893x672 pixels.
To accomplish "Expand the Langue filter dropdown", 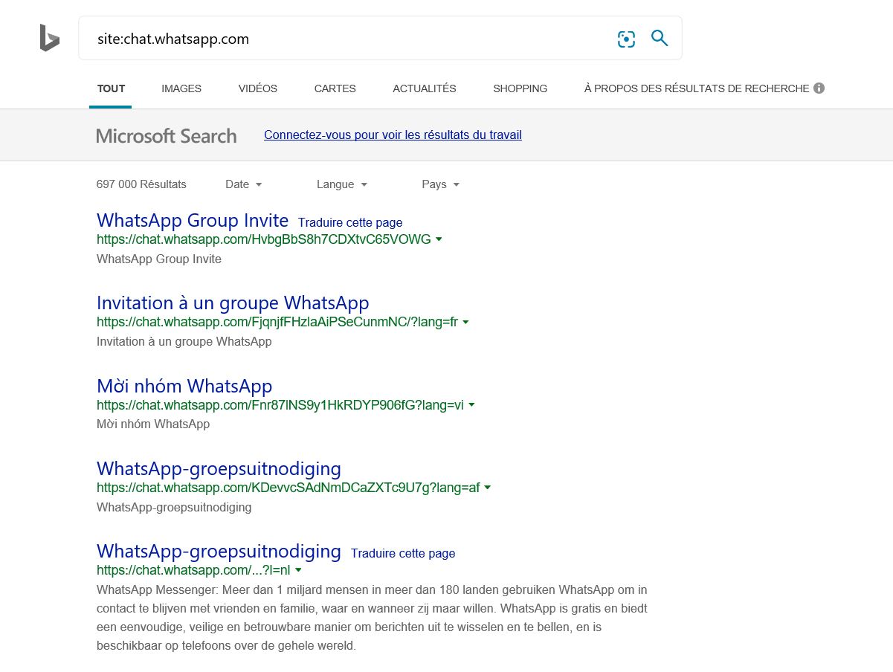I will click(x=342, y=184).
